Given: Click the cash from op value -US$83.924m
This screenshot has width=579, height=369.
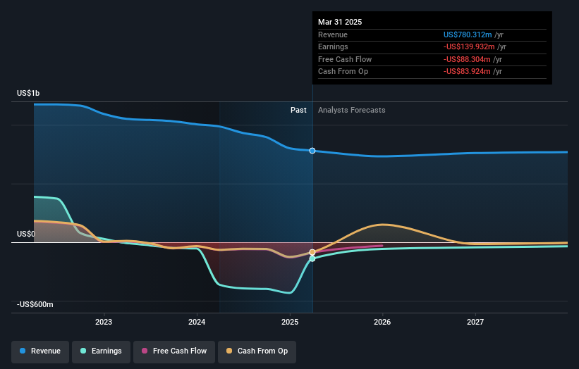Looking at the screenshot, I should click(x=467, y=72).
